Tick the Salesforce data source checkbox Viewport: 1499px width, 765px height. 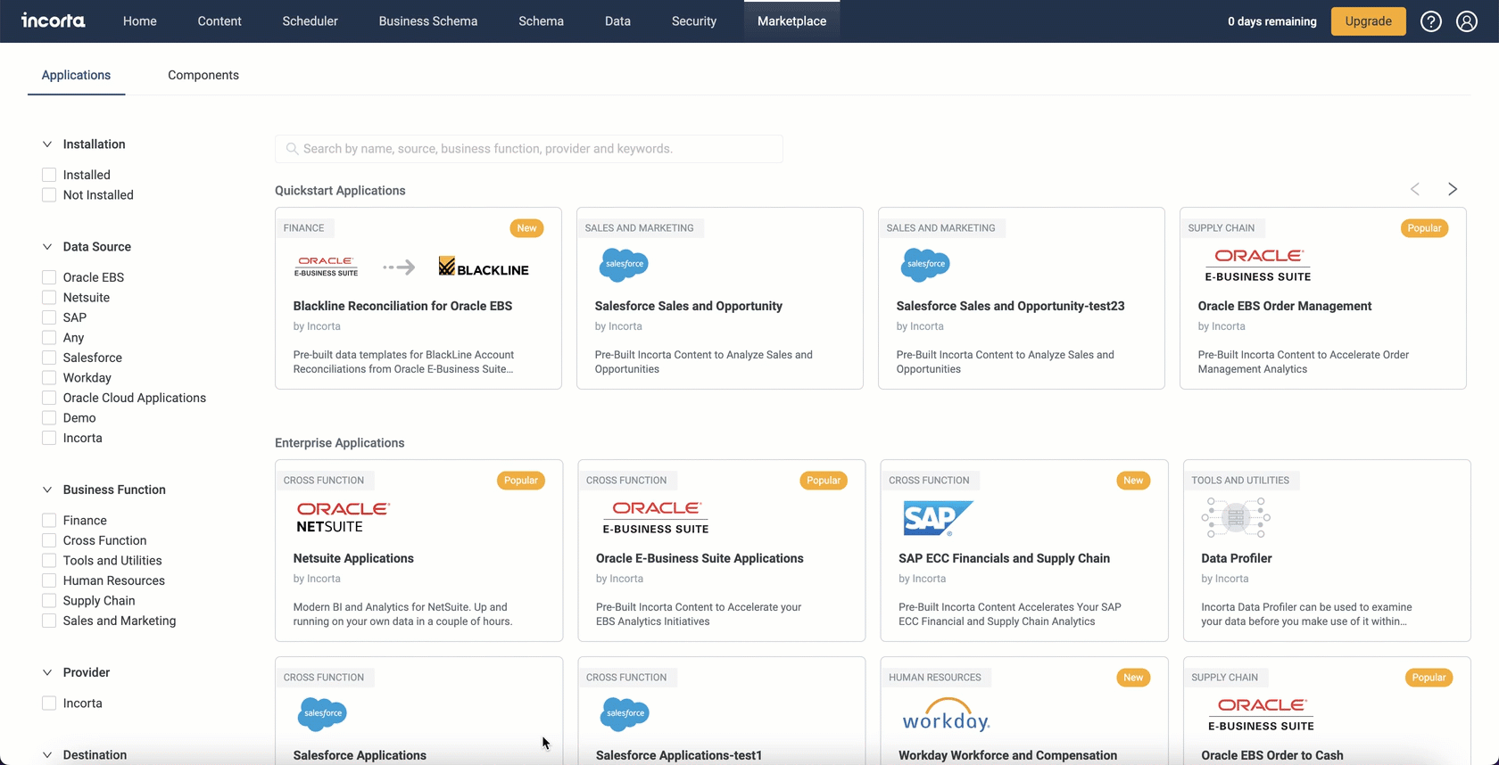49,358
